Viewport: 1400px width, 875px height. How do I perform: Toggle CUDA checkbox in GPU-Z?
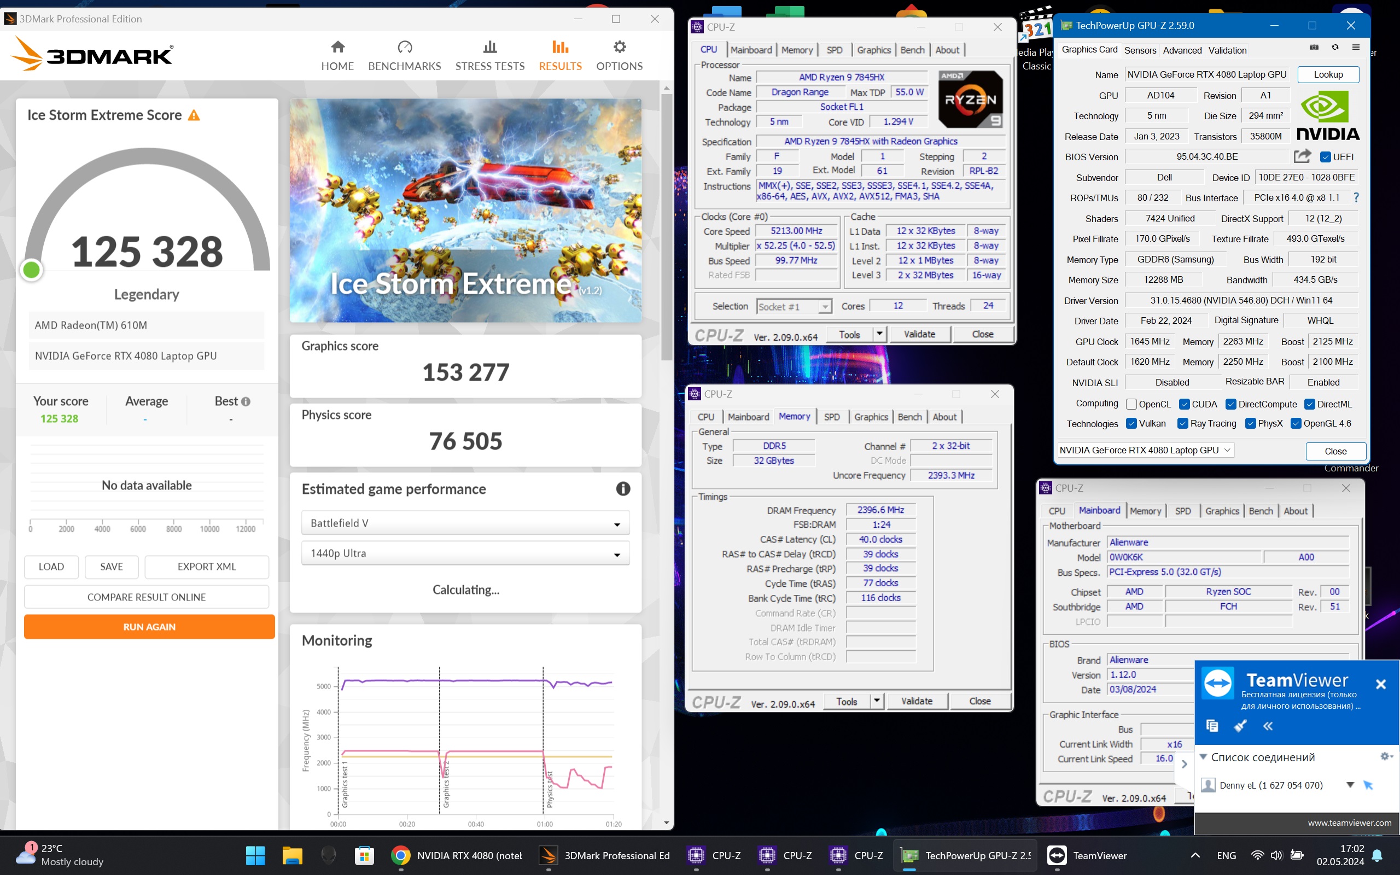tap(1184, 404)
